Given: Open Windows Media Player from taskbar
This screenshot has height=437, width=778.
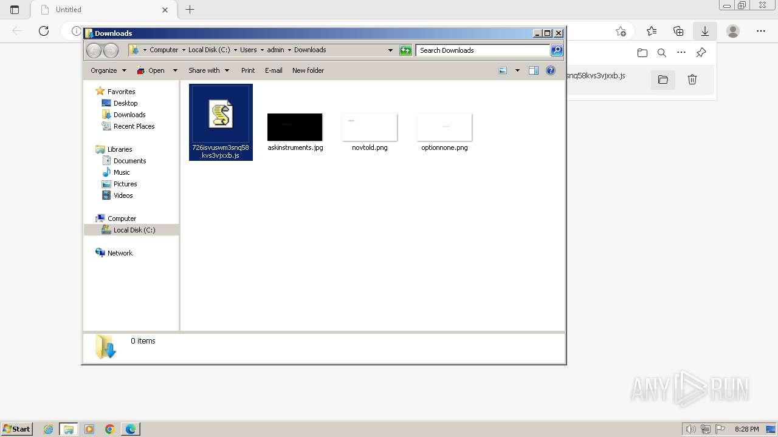Looking at the screenshot, I should click(89, 429).
